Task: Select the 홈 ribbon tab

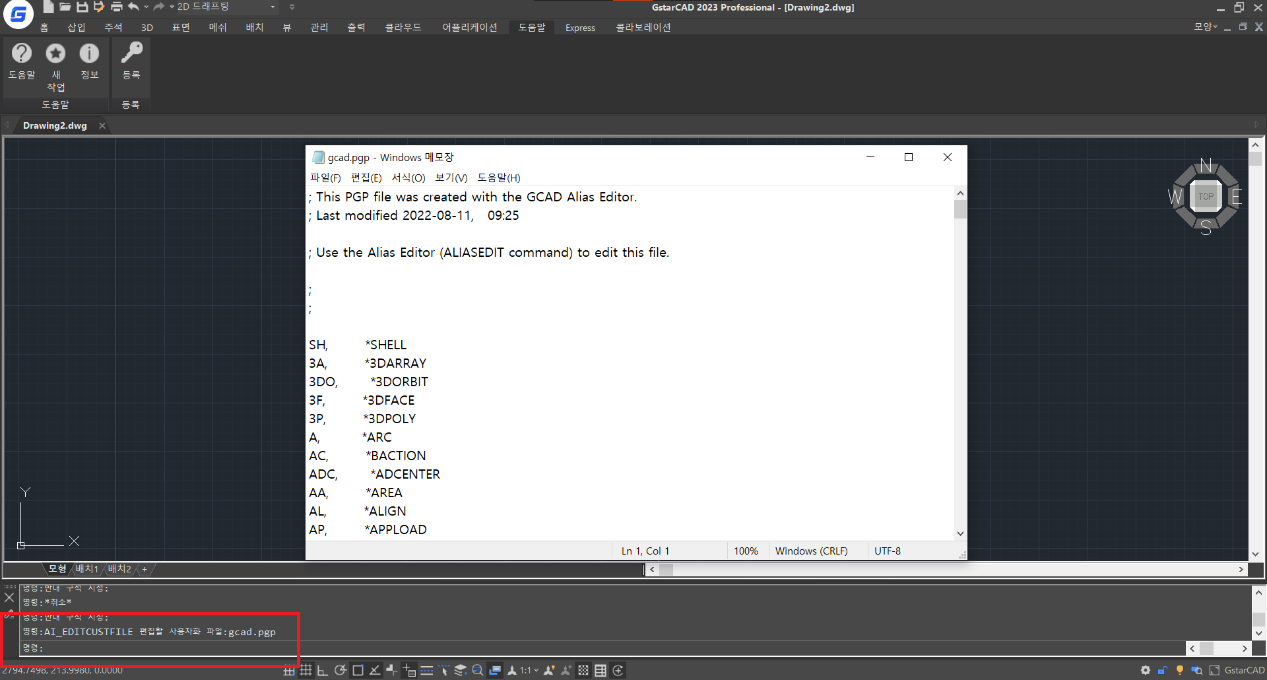Action: click(44, 27)
